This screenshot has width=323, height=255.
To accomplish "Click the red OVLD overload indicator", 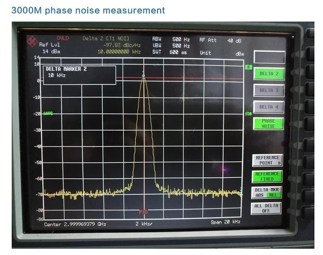I will pos(63,38).
